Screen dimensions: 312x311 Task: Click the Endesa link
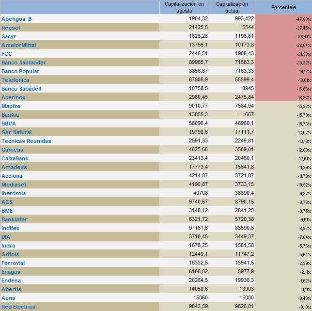11,281
